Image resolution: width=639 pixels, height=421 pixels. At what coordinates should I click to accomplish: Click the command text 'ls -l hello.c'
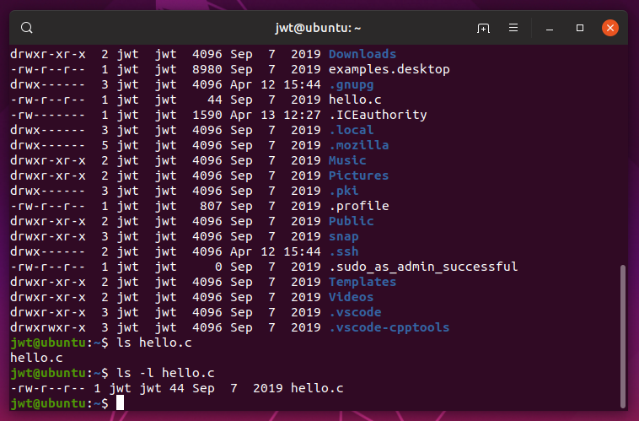coord(165,373)
